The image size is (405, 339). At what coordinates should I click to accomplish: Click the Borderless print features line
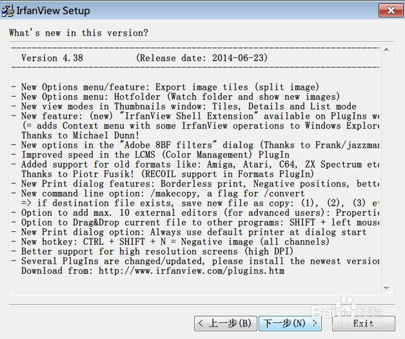[x=195, y=184]
